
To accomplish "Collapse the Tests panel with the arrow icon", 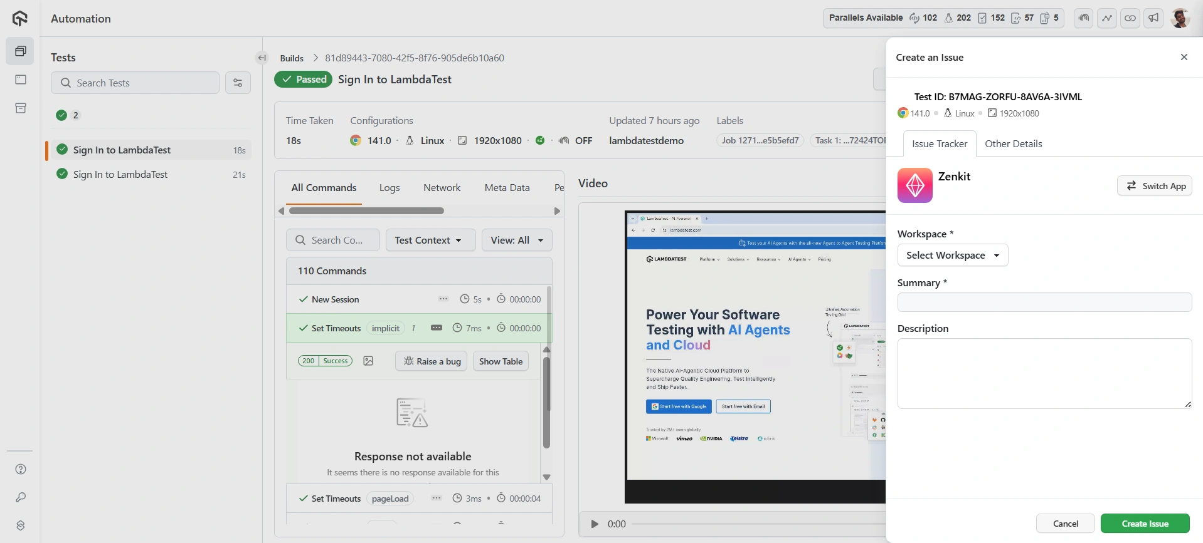I will (x=262, y=58).
